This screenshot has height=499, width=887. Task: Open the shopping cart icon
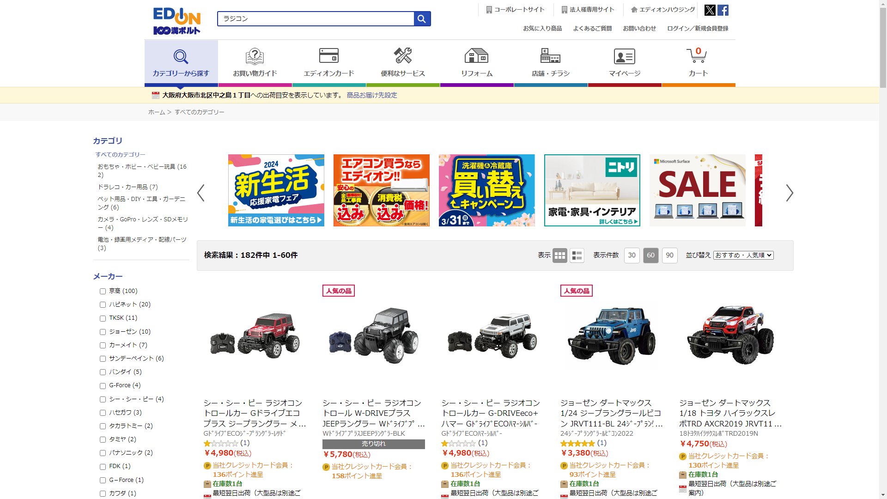[x=698, y=56]
